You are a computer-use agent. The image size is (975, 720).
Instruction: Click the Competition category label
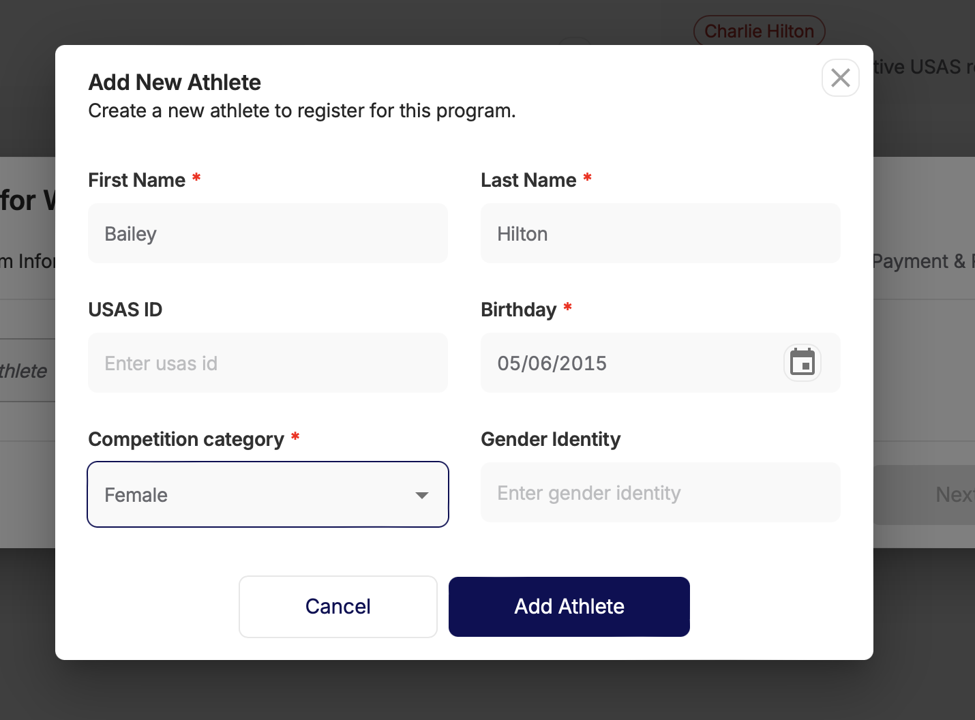click(x=186, y=440)
